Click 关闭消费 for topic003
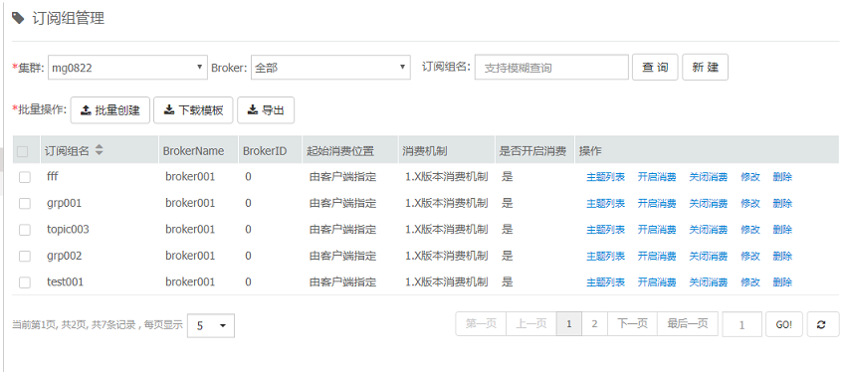Viewport: 846px width, 372px height. 708,229
